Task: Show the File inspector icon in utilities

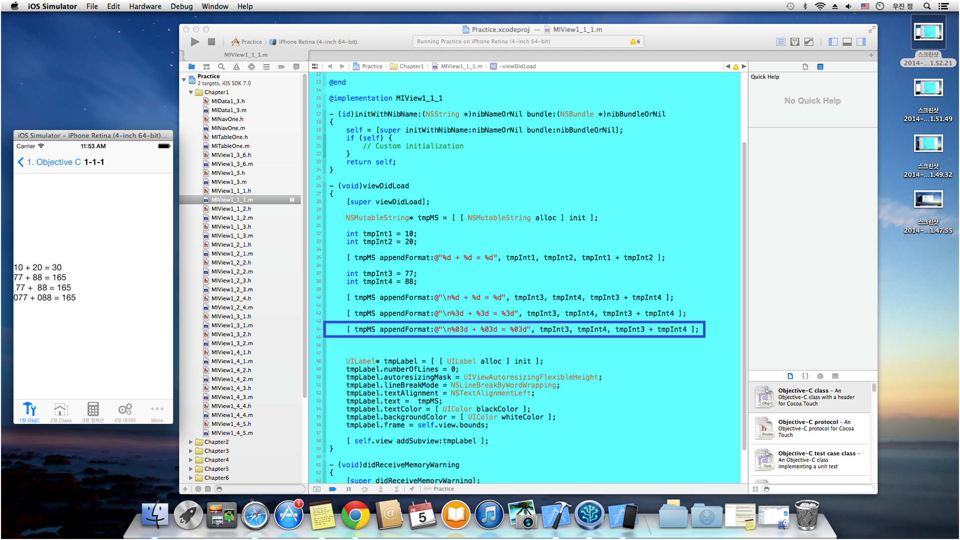Action: [805, 67]
